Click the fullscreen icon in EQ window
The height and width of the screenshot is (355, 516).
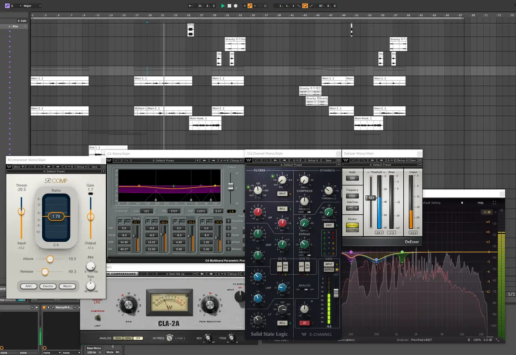[494, 203]
